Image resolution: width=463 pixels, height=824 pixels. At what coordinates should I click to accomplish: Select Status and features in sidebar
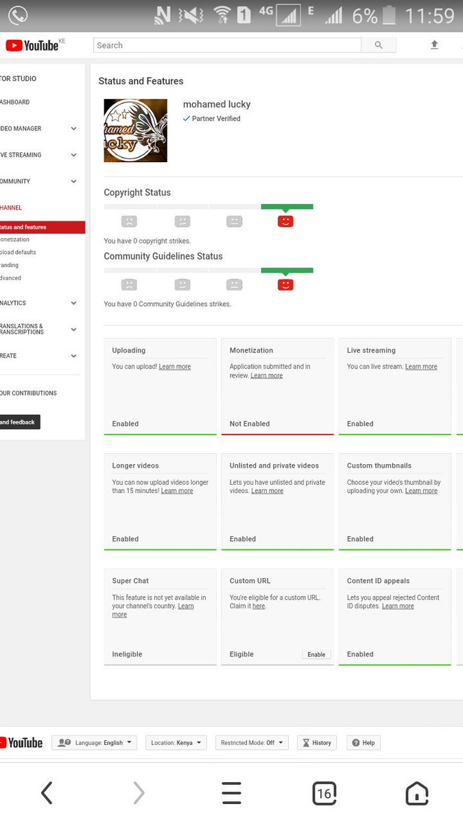click(x=43, y=227)
